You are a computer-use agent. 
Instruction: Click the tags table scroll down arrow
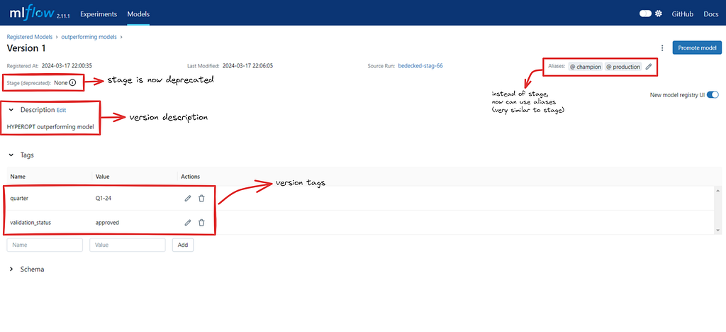[718, 230]
